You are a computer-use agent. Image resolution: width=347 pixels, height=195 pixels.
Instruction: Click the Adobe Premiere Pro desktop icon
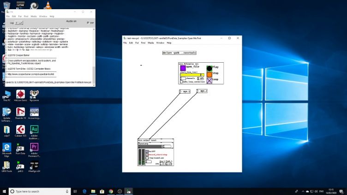pyautogui.click(x=34, y=150)
